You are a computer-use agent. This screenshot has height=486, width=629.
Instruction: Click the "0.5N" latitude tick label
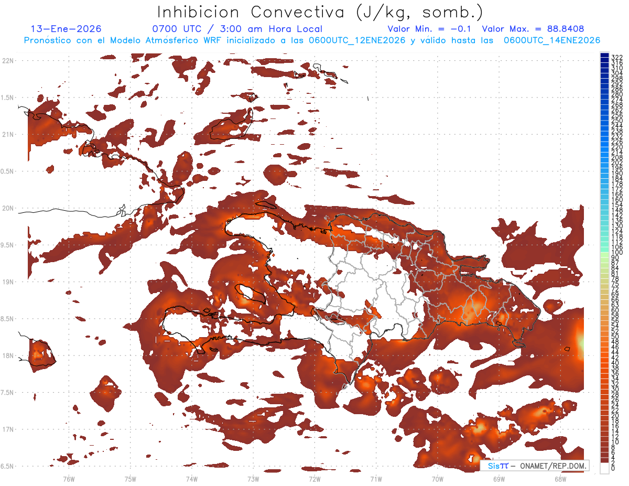8,171
